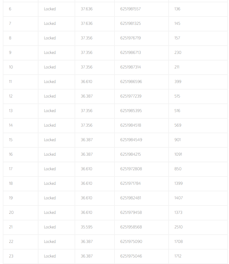
Task: Select count 2510 in row 21
Action: click(178, 227)
